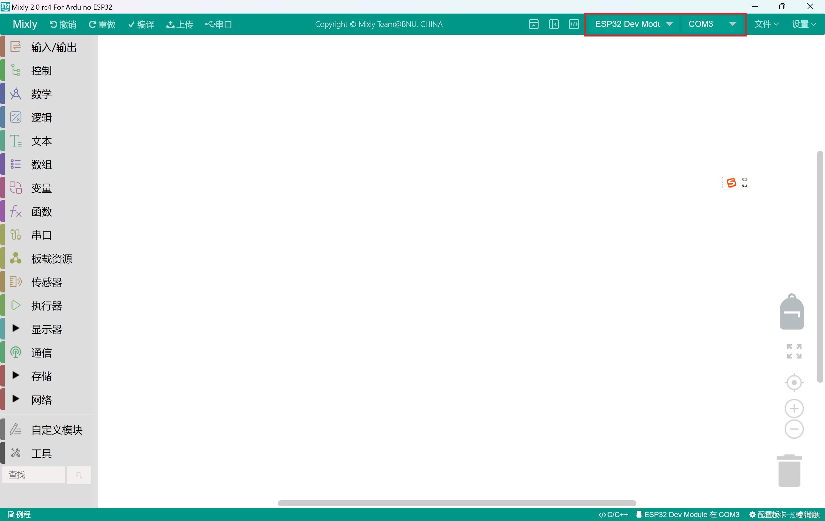
Task: Open the 文件 menu
Action: pos(766,24)
